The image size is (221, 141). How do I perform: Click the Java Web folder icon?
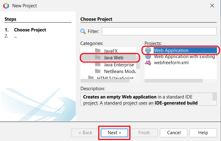98,57
